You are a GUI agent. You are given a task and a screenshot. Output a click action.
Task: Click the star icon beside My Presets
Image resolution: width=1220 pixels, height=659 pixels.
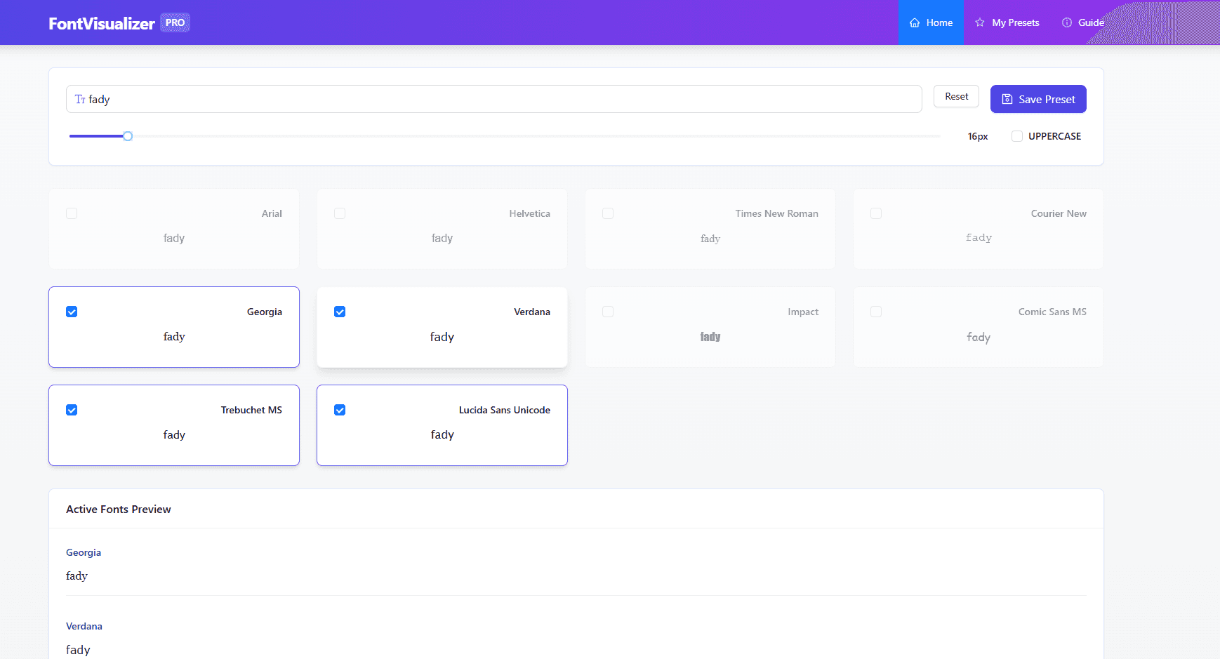click(980, 22)
